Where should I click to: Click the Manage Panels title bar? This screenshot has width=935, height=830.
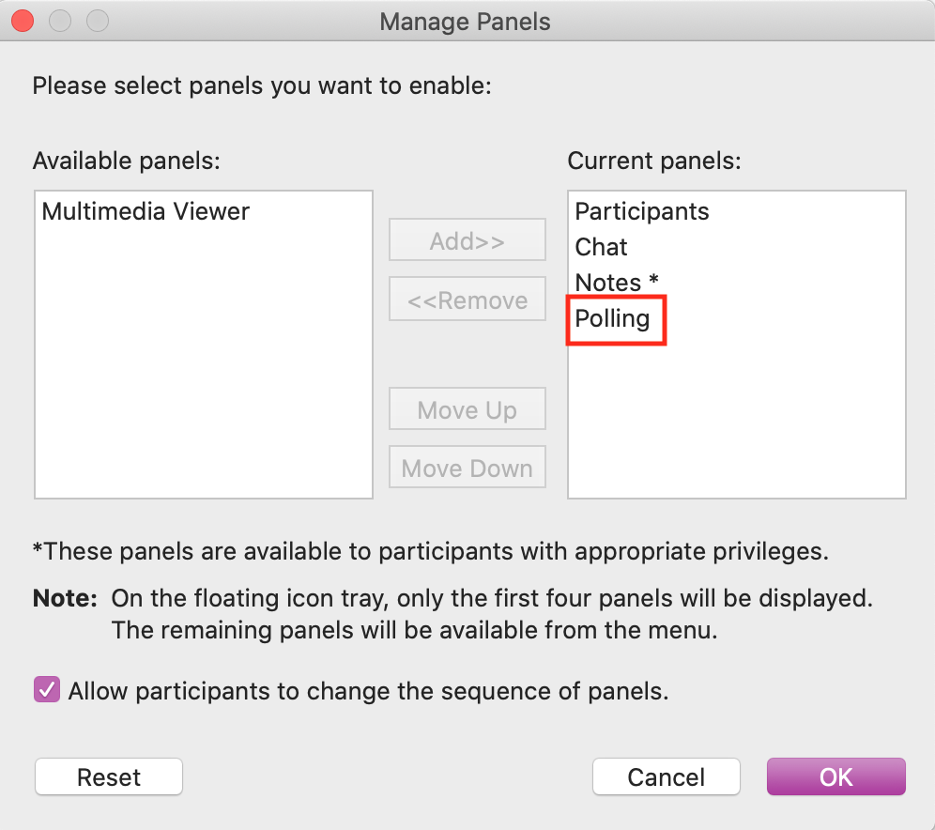click(465, 21)
